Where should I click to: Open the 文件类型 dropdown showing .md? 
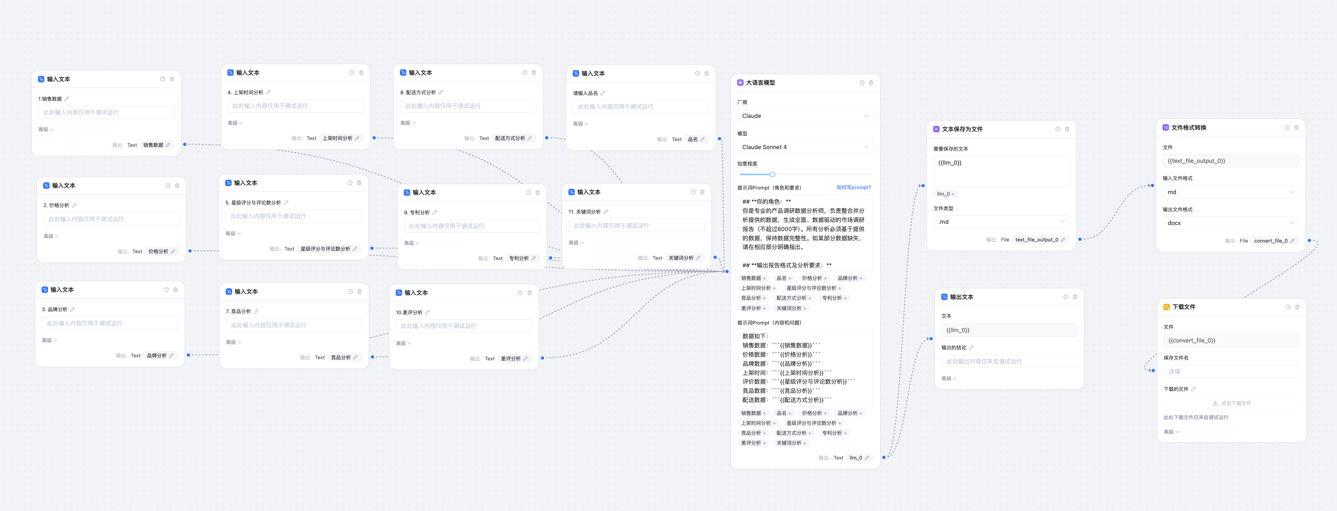pos(1001,222)
